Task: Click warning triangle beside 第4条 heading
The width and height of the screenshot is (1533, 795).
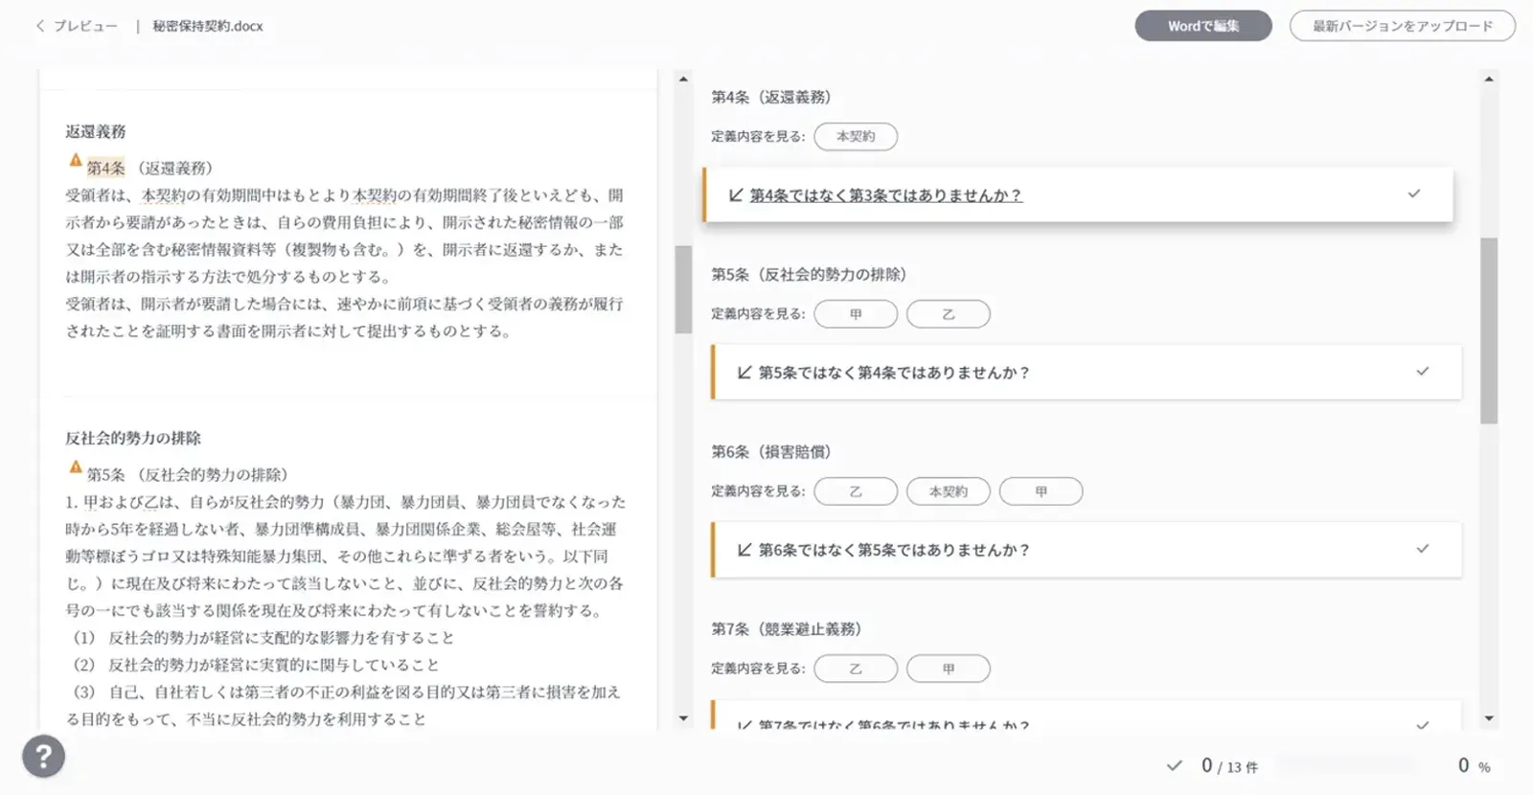Action: tap(75, 161)
